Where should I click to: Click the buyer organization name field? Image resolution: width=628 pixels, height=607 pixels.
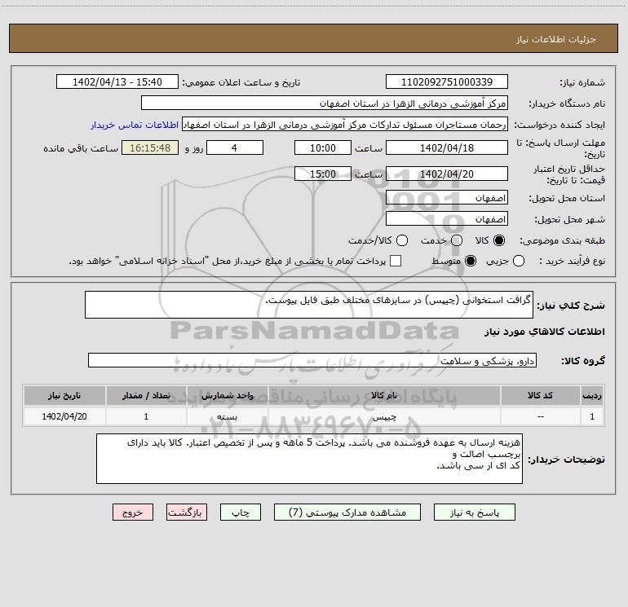coord(325,103)
